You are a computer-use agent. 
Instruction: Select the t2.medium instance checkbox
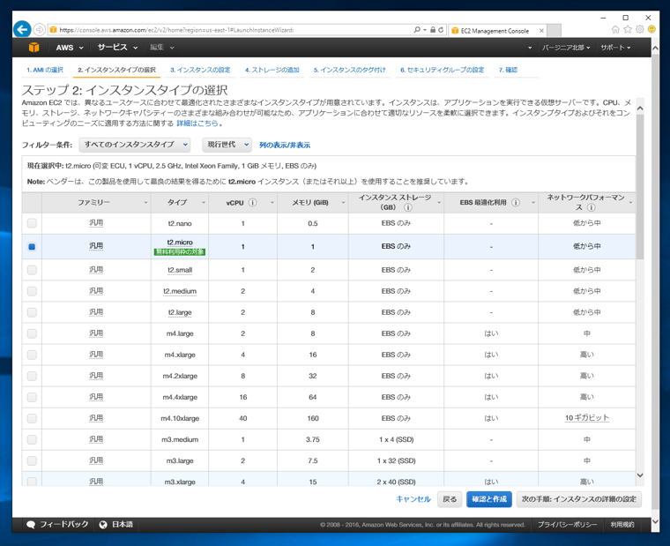[x=32, y=291]
